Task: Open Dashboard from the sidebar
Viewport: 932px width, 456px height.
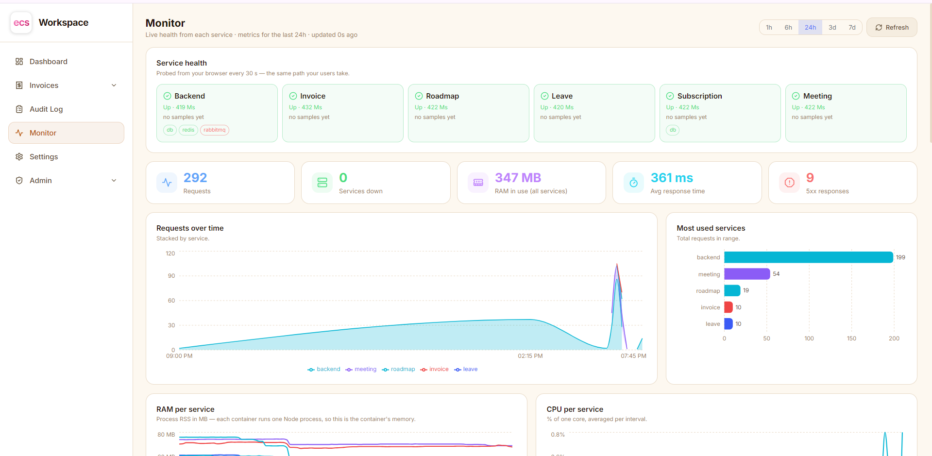Action: click(x=66, y=62)
